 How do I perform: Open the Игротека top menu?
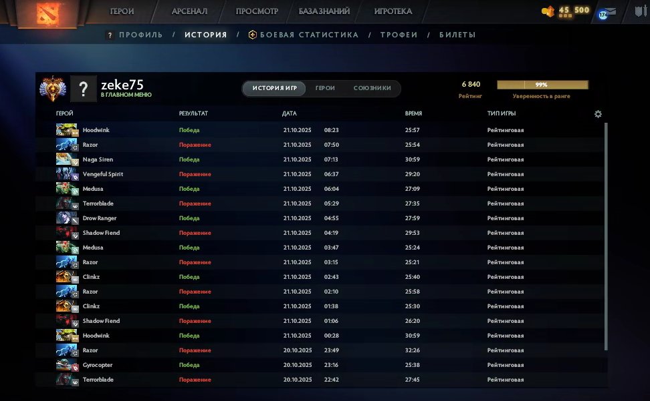pyautogui.click(x=393, y=11)
